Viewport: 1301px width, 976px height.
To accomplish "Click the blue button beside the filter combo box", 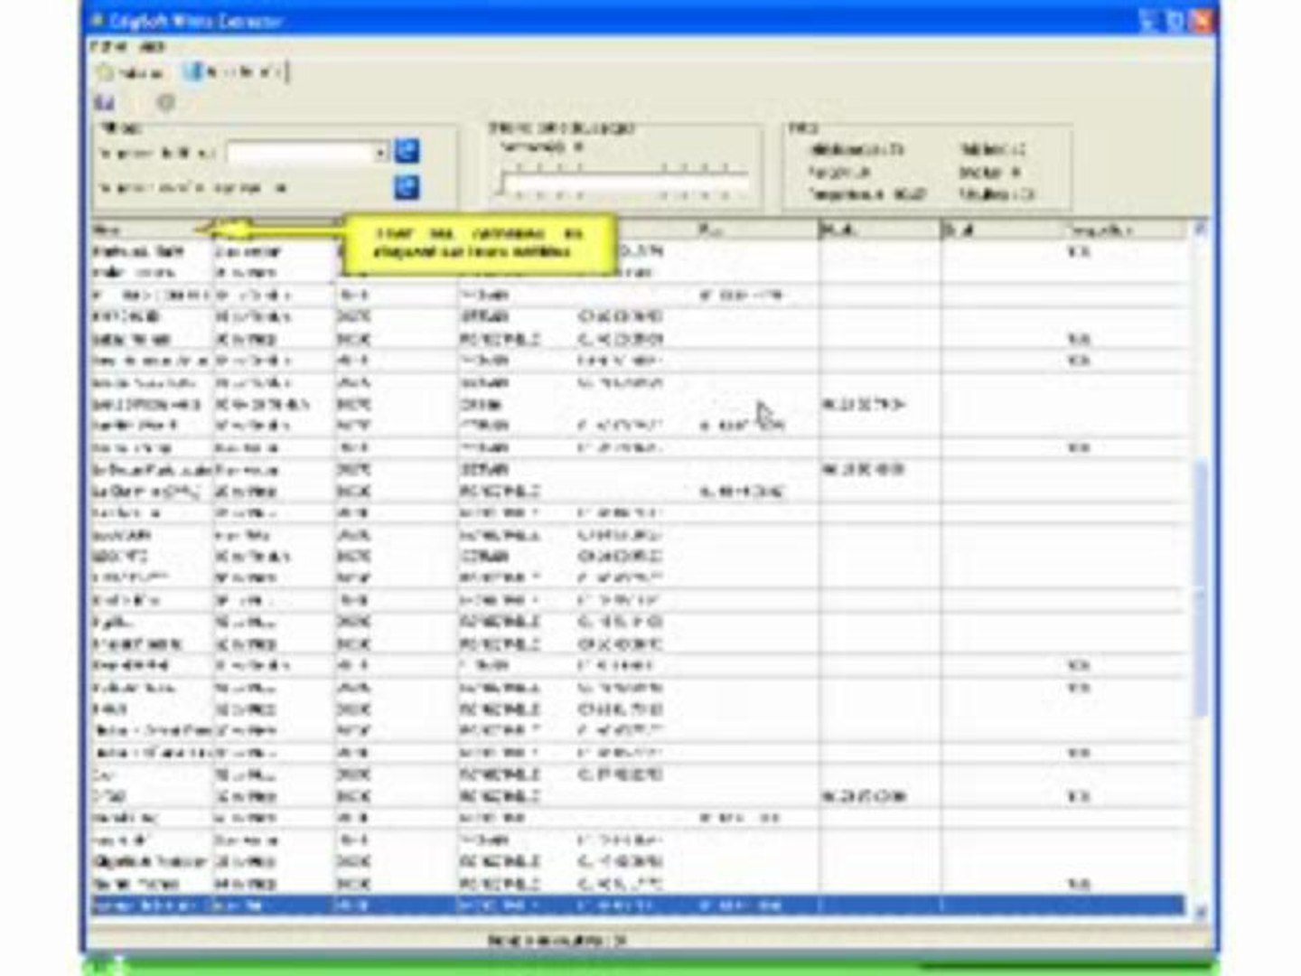I will tap(407, 151).
